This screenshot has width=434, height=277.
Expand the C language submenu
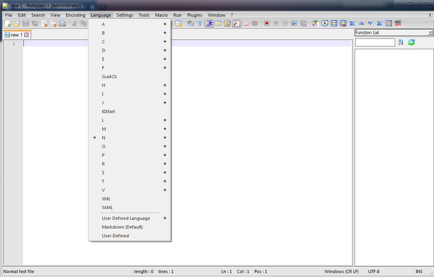[x=130, y=42]
